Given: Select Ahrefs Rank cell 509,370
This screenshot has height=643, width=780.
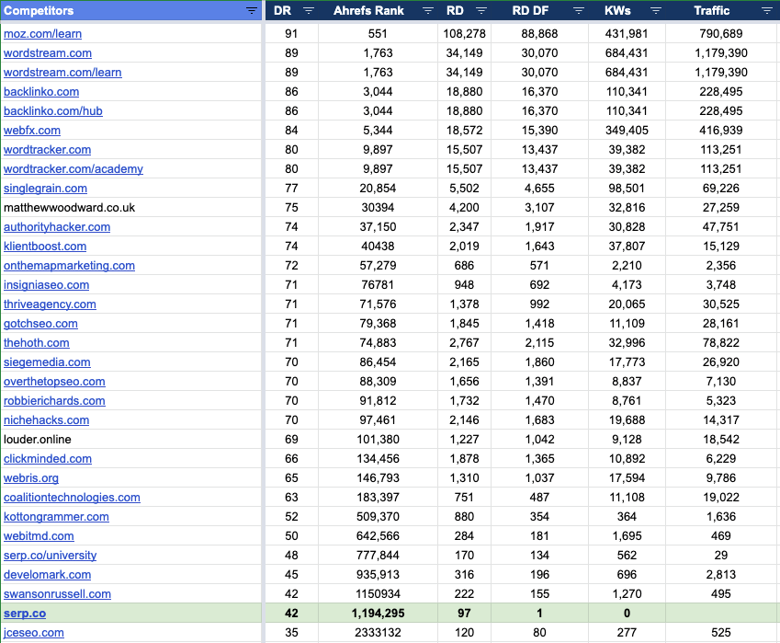Looking at the screenshot, I should [x=379, y=517].
